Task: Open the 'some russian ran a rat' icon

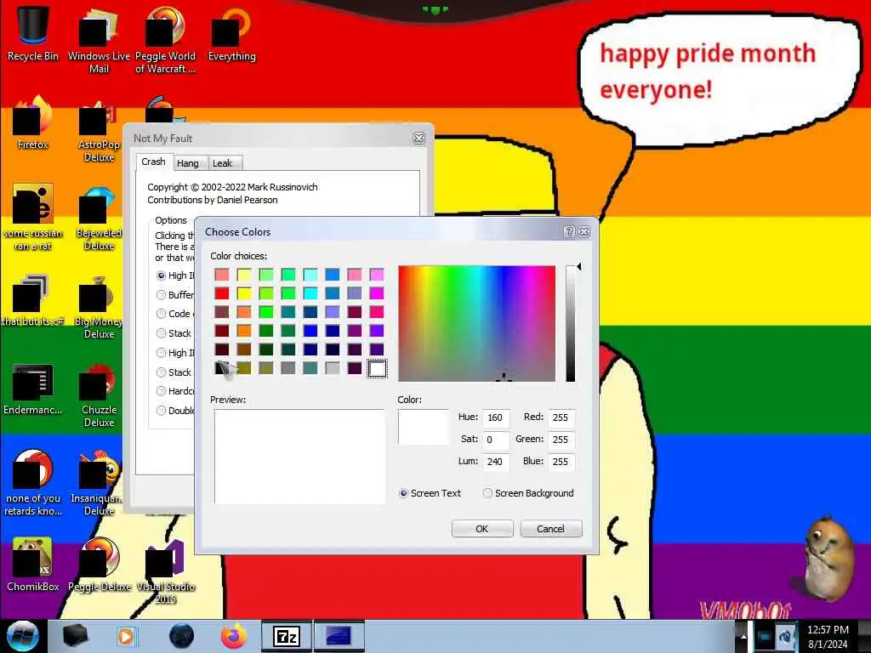Action: pyautogui.click(x=33, y=218)
